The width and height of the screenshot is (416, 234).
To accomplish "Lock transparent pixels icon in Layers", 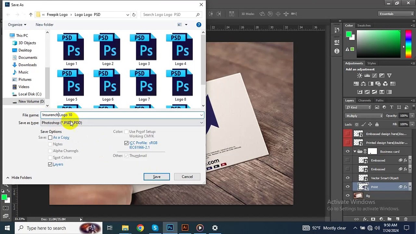I will 357,124.
